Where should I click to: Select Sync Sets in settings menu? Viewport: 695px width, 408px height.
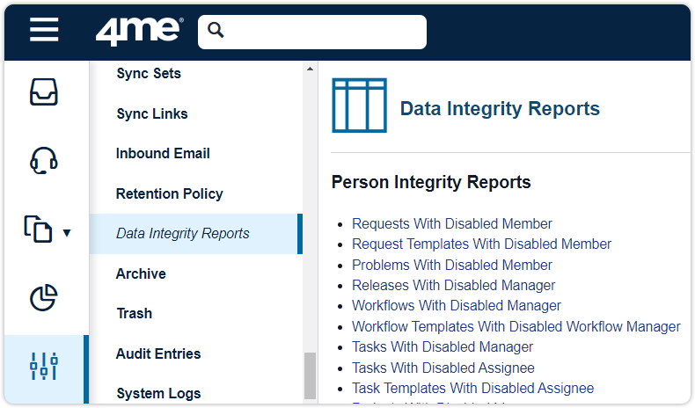click(149, 73)
